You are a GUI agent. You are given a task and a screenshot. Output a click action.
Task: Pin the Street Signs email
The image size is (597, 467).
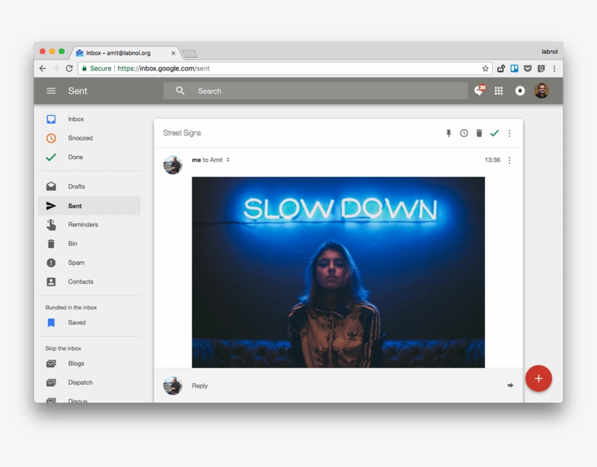pos(448,133)
